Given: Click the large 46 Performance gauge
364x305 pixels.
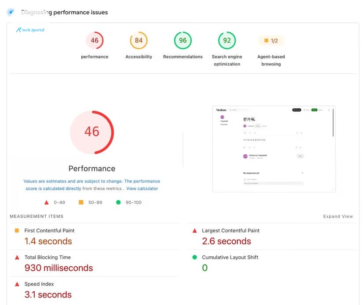Looking at the screenshot, I should [92, 132].
